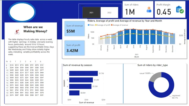Select the January bar in the chart
189x106 pixels.
point(101,40)
